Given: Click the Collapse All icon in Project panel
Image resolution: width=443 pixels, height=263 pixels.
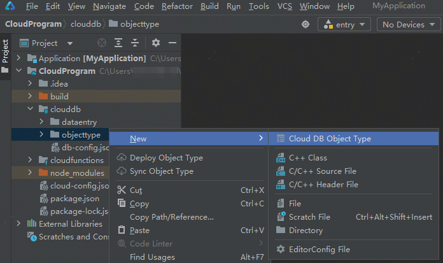Looking at the screenshot, I should (135, 43).
